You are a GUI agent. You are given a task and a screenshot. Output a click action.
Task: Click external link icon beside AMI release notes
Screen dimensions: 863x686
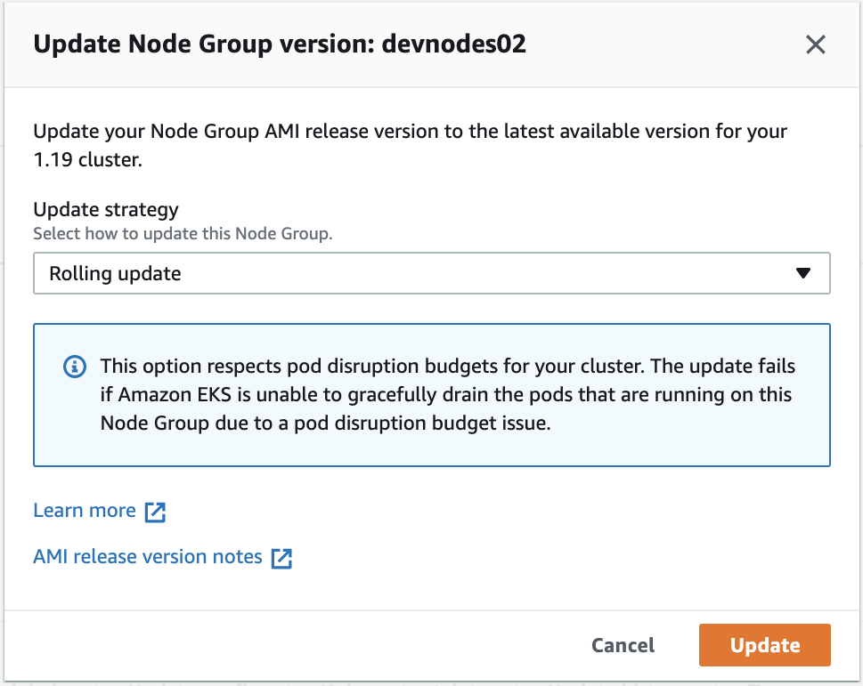click(281, 558)
